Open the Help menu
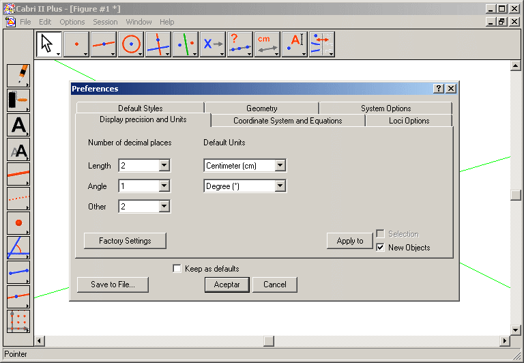The width and height of the screenshot is (524, 363). click(x=166, y=22)
